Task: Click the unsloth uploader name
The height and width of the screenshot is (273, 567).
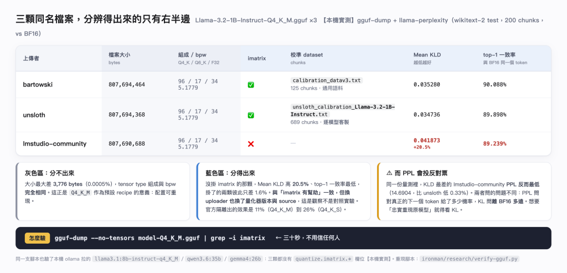Action: [34, 115]
